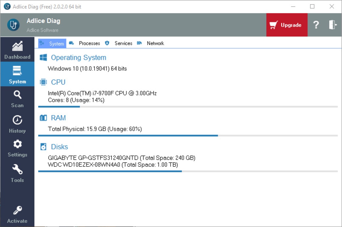Switch to the Network tab

150,43
